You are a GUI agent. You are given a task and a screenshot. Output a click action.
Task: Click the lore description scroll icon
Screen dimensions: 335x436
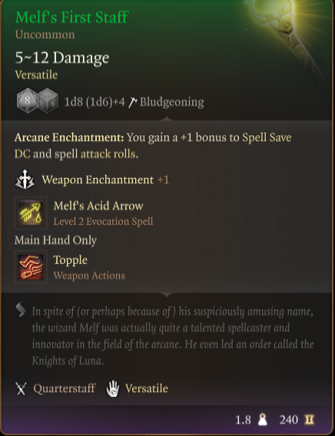pyautogui.click(x=21, y=311)
